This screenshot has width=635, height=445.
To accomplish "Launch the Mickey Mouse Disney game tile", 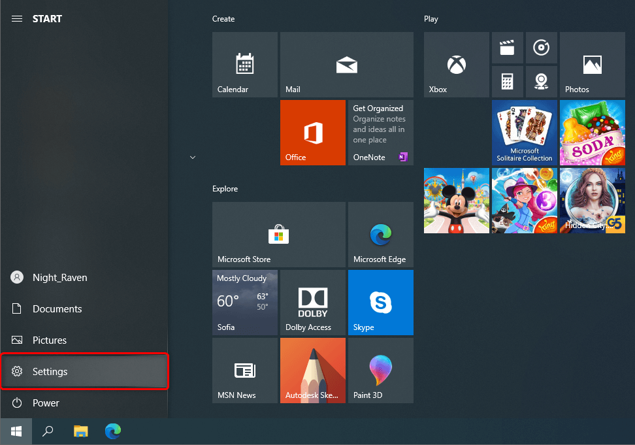I will (x=457, y=201).
